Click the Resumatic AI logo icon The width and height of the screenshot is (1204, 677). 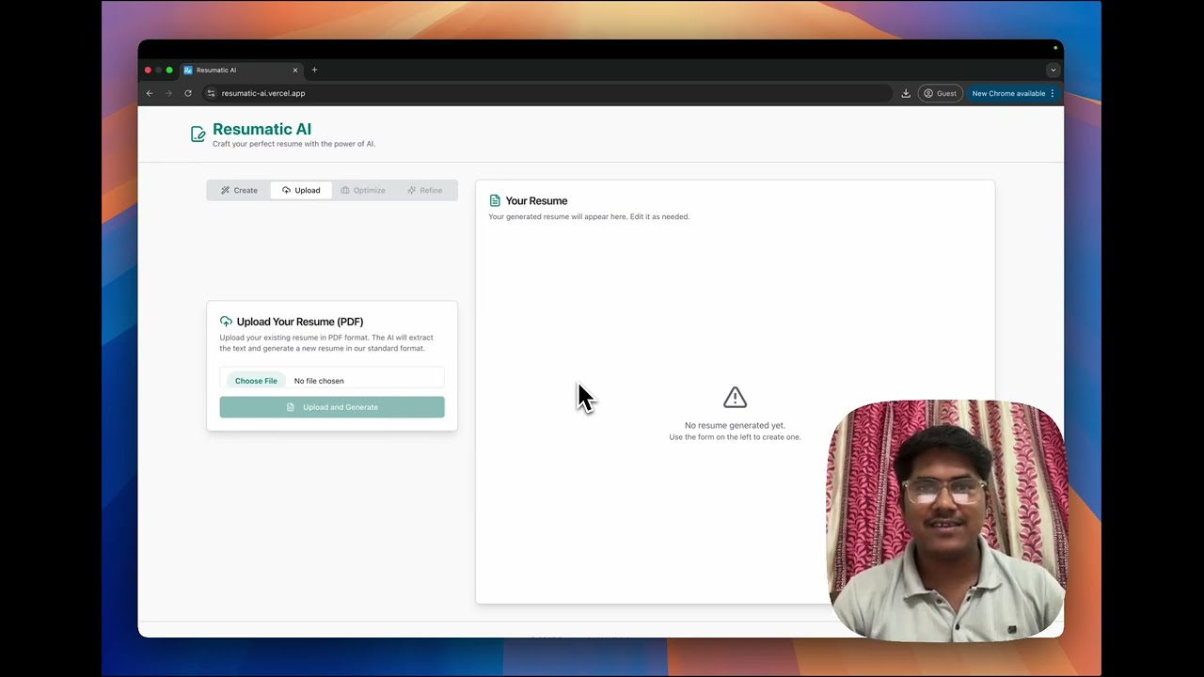(x=198, y=134)
